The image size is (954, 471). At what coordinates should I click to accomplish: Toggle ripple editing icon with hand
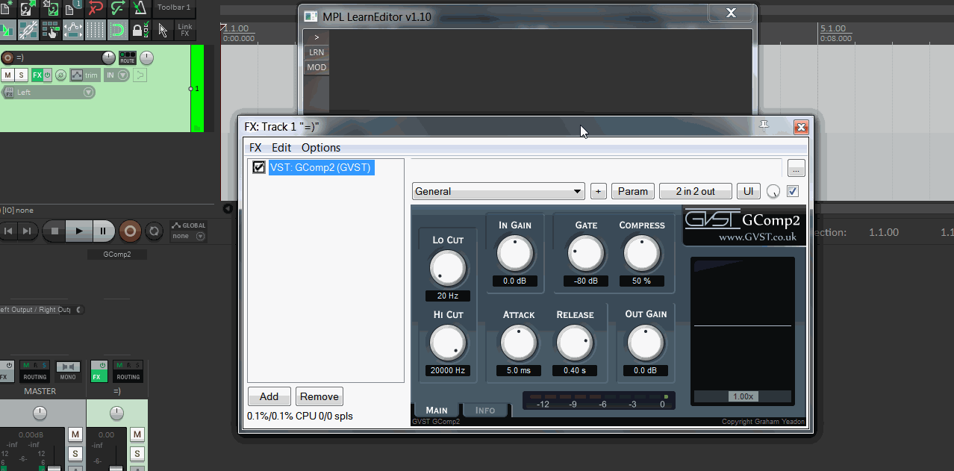[x=50, y=31]
